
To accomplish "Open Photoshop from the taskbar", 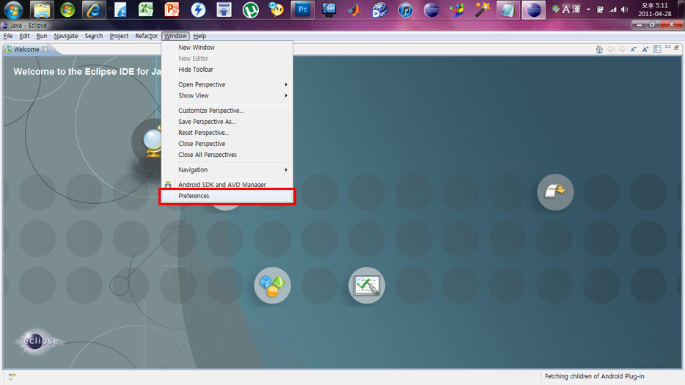I will (302, 10).
